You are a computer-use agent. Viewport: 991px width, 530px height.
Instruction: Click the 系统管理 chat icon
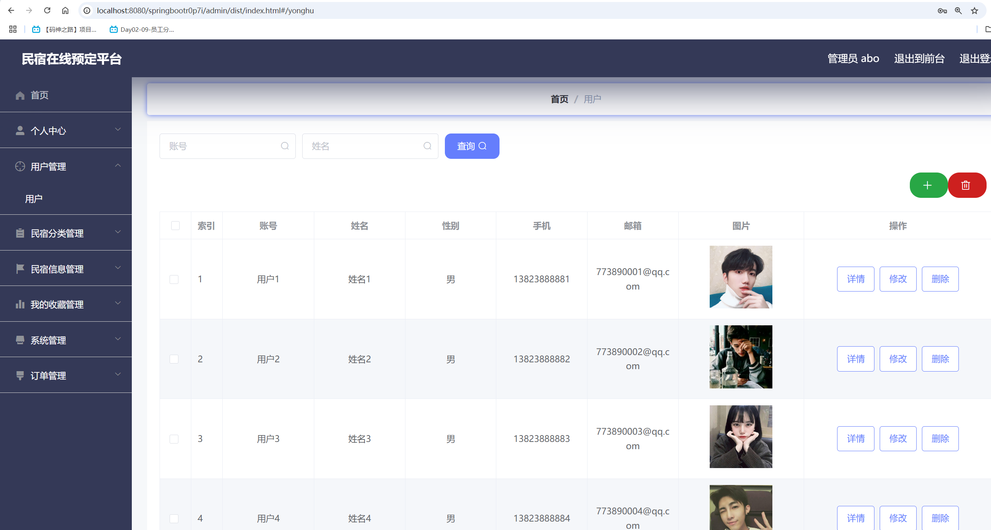[20, 340]
